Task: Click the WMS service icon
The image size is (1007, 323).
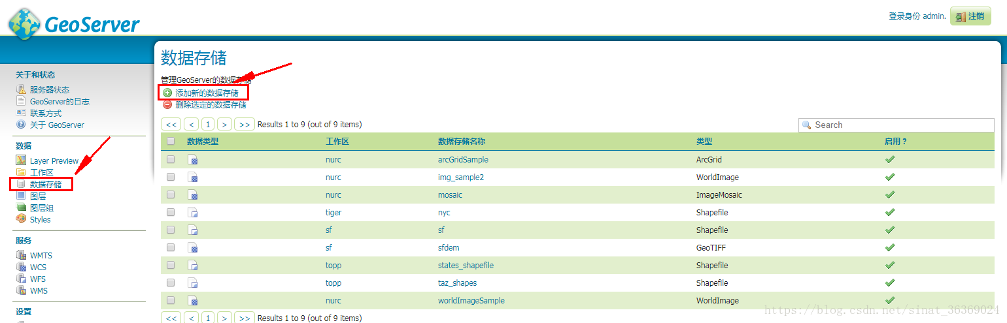Action: 21,290
